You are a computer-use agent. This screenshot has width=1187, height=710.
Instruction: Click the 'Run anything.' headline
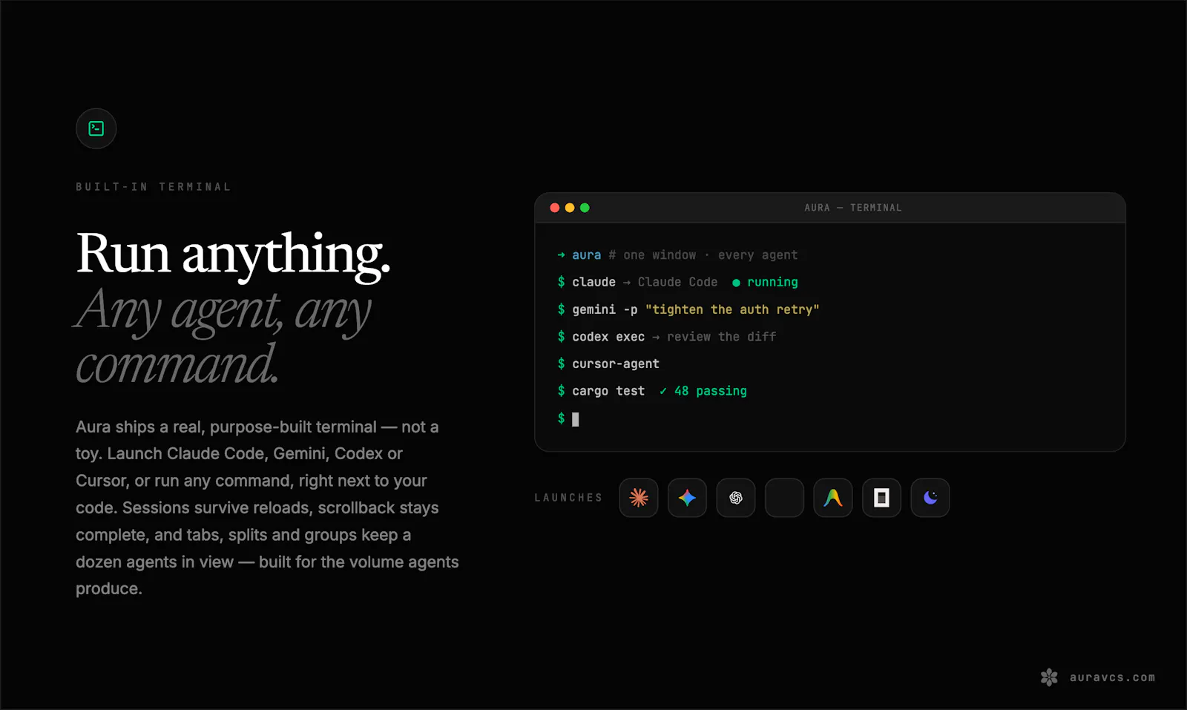233,254
